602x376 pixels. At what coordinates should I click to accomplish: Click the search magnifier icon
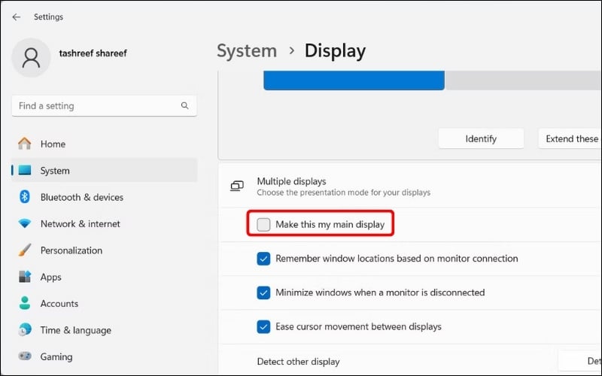tap(184, 106)
